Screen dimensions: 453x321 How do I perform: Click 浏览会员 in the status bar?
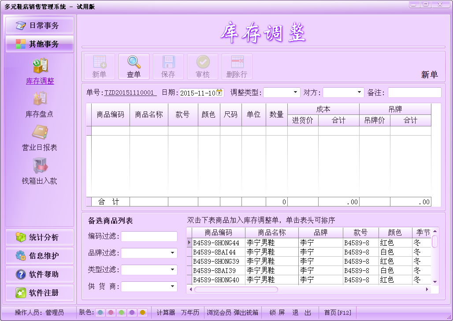click(x=219, y=312)
